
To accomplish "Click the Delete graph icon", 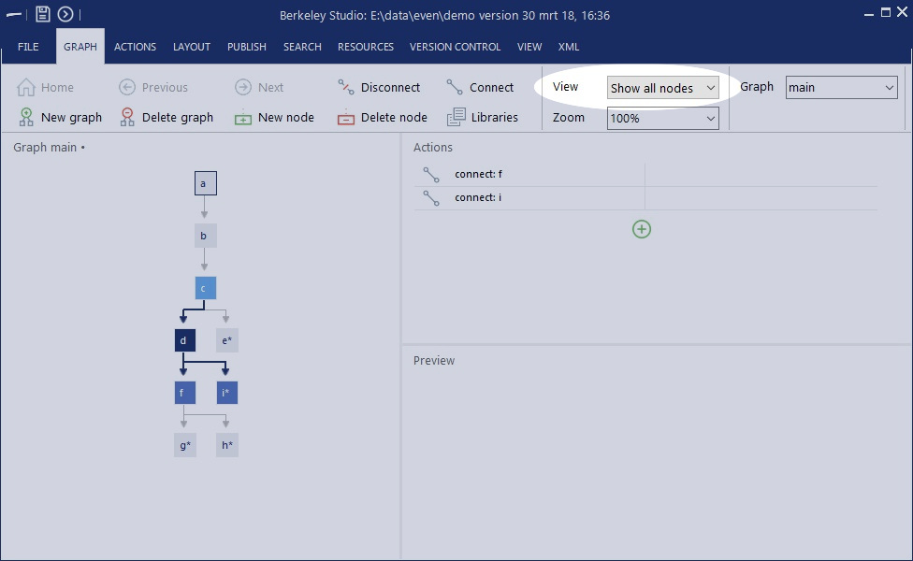I will point(127,117).
